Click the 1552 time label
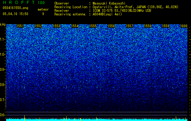This screenshot has height=121, width=191. (38, 26)
